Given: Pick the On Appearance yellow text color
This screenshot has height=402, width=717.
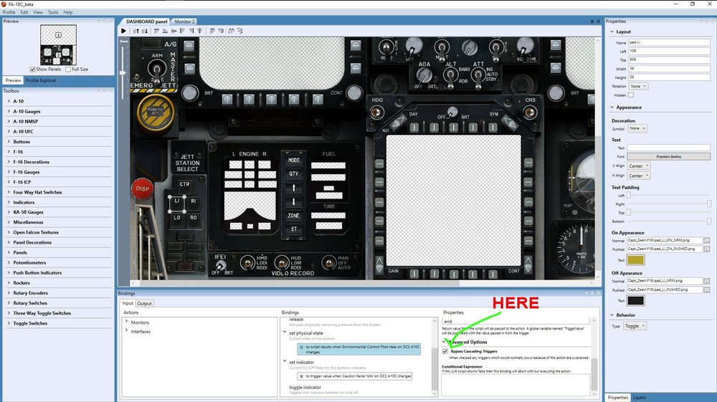Looking at the screenshot, I should (x=635, y=260).
